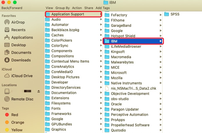Select the Automator folder
Viewport: 202px width, 133px height.
[74, 25]
